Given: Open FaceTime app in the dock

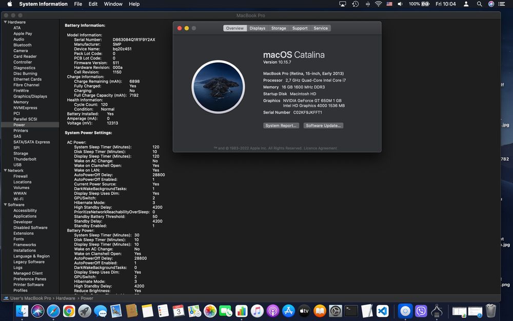Looking at the screenshot, I should (226, 311).
